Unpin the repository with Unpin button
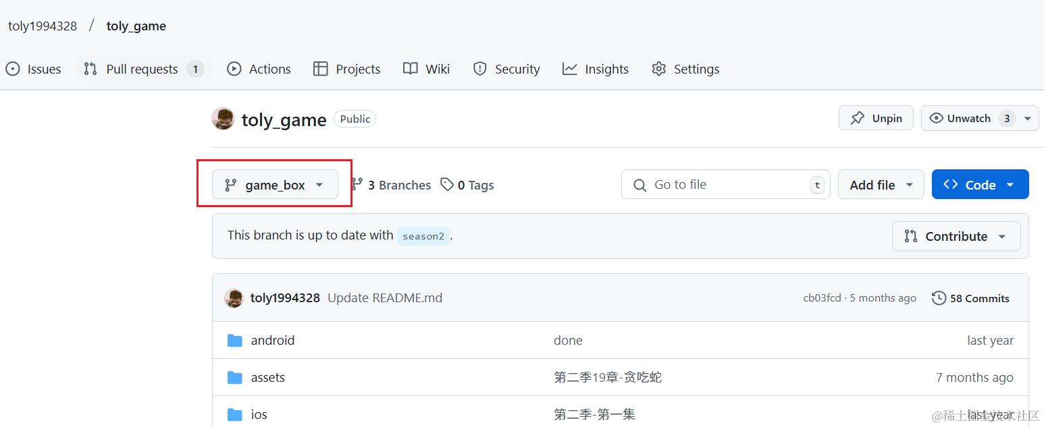Screen dimensions: 1044x427 point(876,118)
